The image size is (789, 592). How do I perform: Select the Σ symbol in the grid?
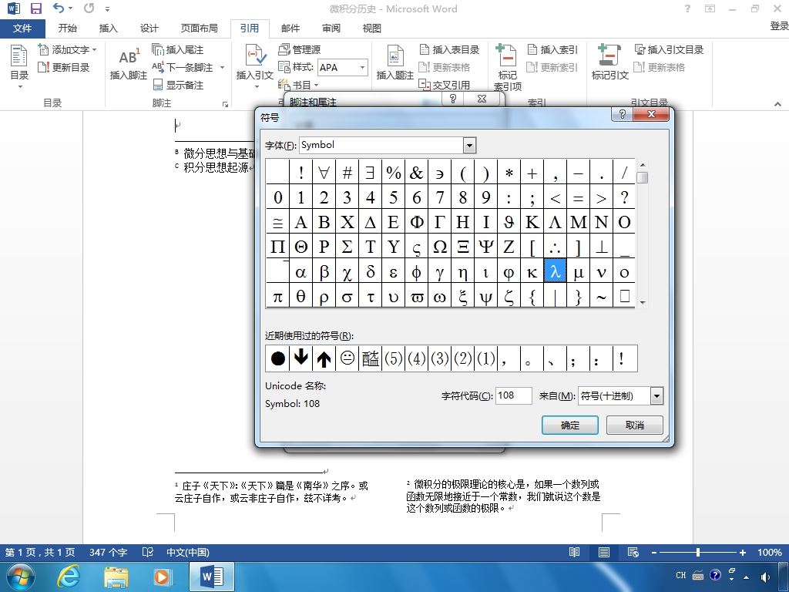point(347,246)
